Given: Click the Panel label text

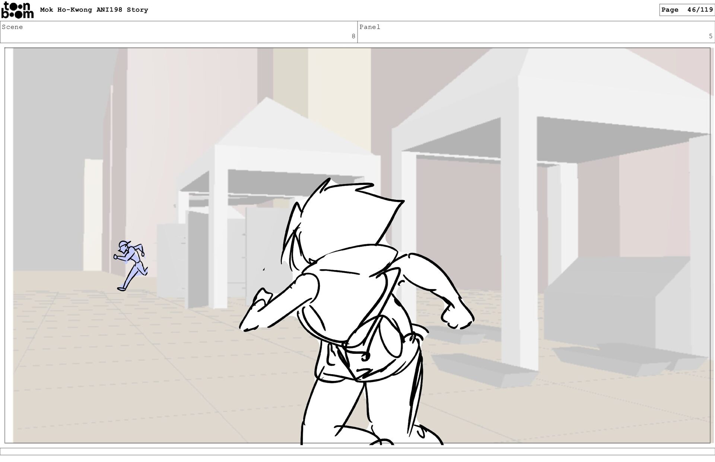Looking at the screenshot, I should pos(369,27).
